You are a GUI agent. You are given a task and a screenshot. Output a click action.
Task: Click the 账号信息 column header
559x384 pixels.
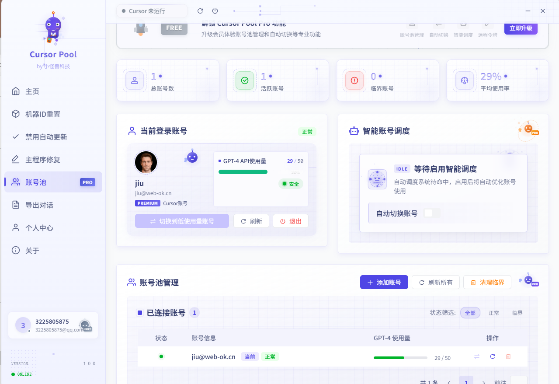[204, 338]
